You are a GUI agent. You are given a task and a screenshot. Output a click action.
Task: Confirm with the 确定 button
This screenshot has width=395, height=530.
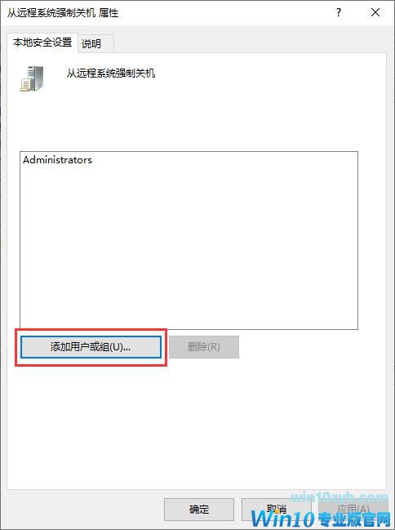[x=199, y=509]
